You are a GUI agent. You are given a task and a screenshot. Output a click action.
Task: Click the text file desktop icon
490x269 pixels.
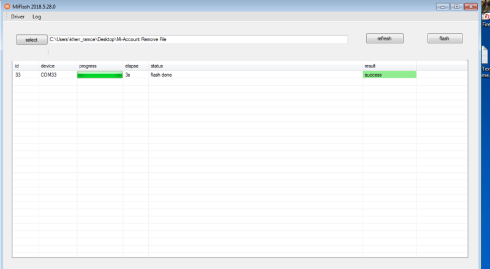pyautogui.click(x=486, y=62)
